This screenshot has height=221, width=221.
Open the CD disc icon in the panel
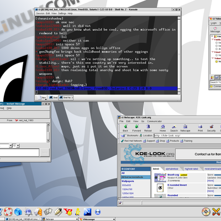point(206,212)
